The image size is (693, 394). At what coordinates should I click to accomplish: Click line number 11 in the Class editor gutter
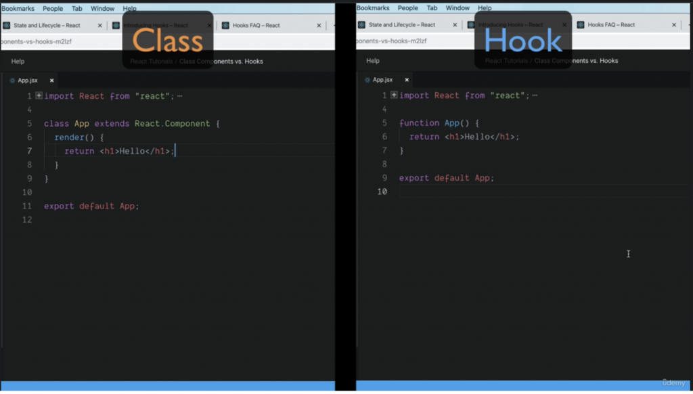pyautogui.click(x=27, y=206)
